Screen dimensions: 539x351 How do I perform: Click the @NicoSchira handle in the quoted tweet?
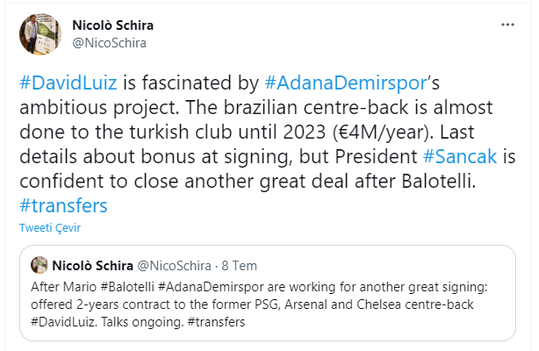point(173,263)
